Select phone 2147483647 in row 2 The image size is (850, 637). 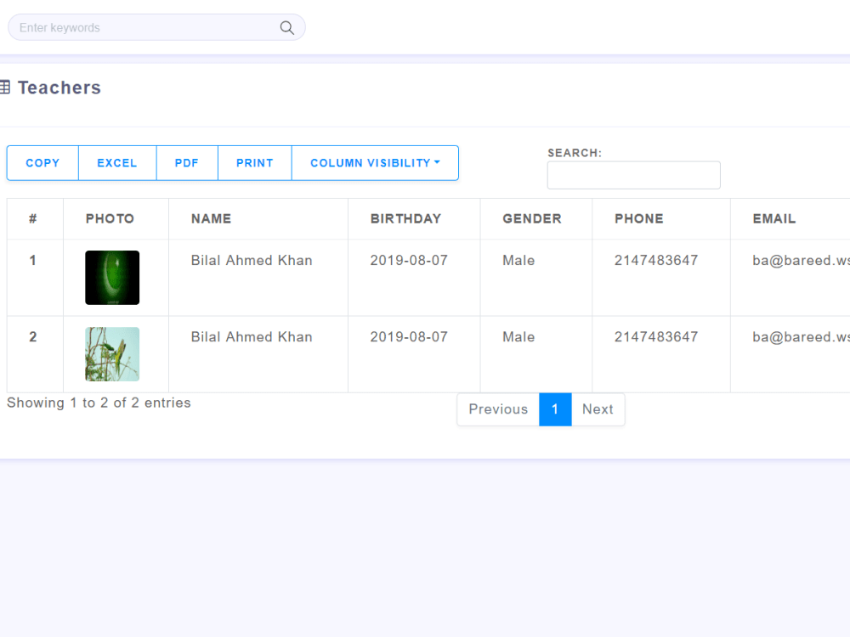656,337
